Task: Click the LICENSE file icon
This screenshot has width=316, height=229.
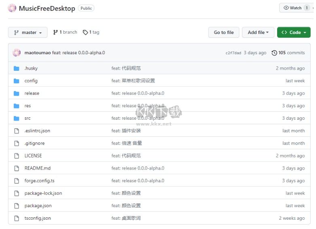Action: (x=17, y=156)
